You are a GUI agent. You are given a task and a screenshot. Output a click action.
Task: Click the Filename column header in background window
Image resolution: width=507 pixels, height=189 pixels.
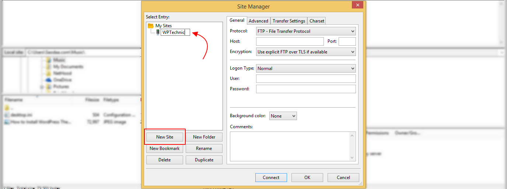point(14,100)
